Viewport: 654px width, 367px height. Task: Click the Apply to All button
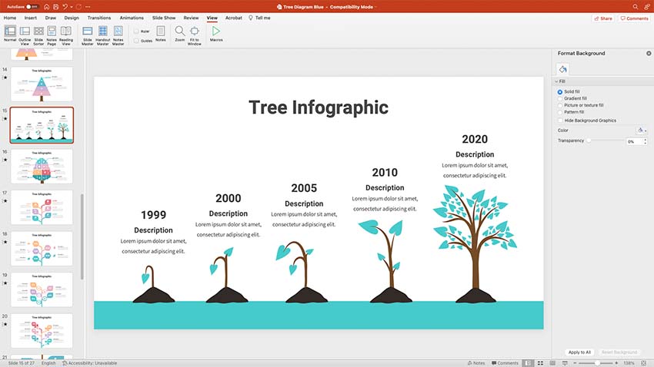pyautogui.click(x=579, y=352)
